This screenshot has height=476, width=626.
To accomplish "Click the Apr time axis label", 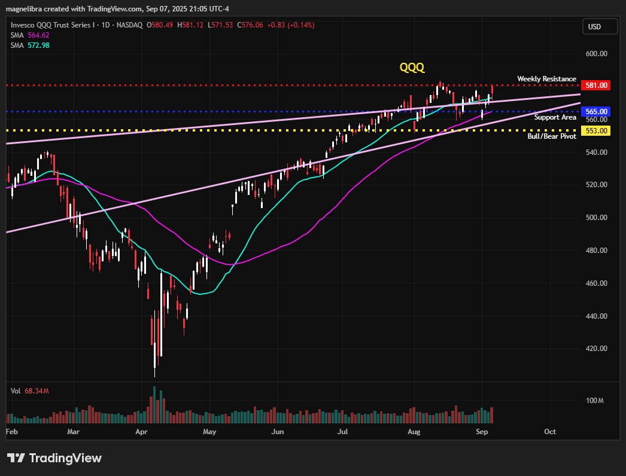I will 141,432.
